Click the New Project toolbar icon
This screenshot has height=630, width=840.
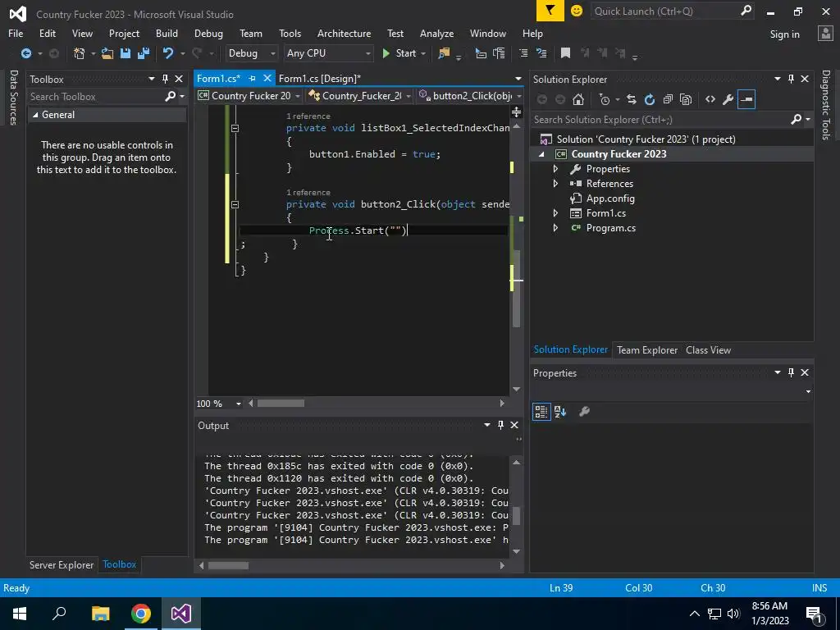point(80,53)
